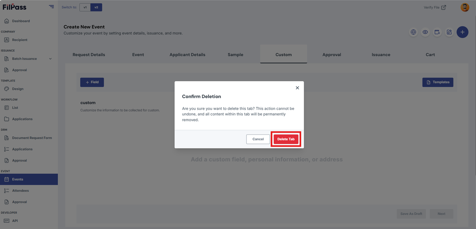
Task: Click the 'Create New Event' page title
Action: 84,27
